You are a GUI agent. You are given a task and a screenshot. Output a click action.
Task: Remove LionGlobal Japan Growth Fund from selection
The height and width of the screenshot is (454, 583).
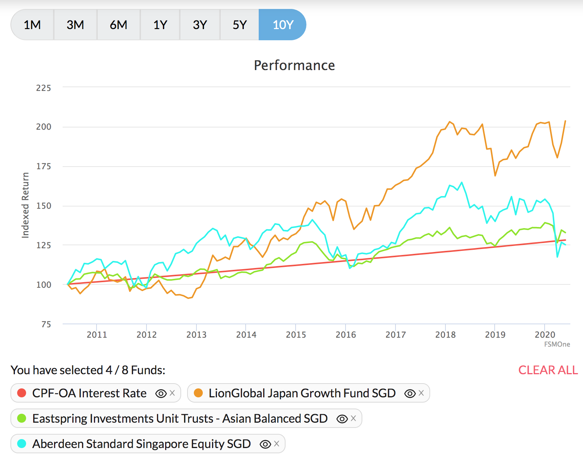tap(421, 393)
